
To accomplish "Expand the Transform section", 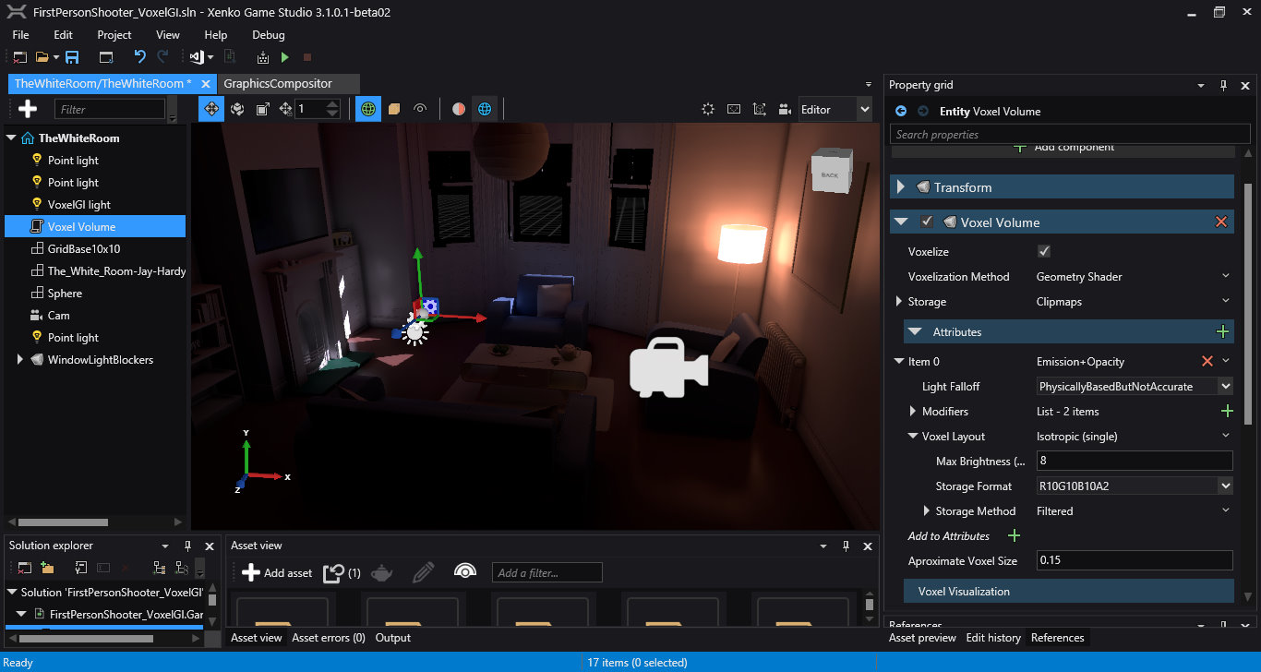I will click(x=902, y=186).
